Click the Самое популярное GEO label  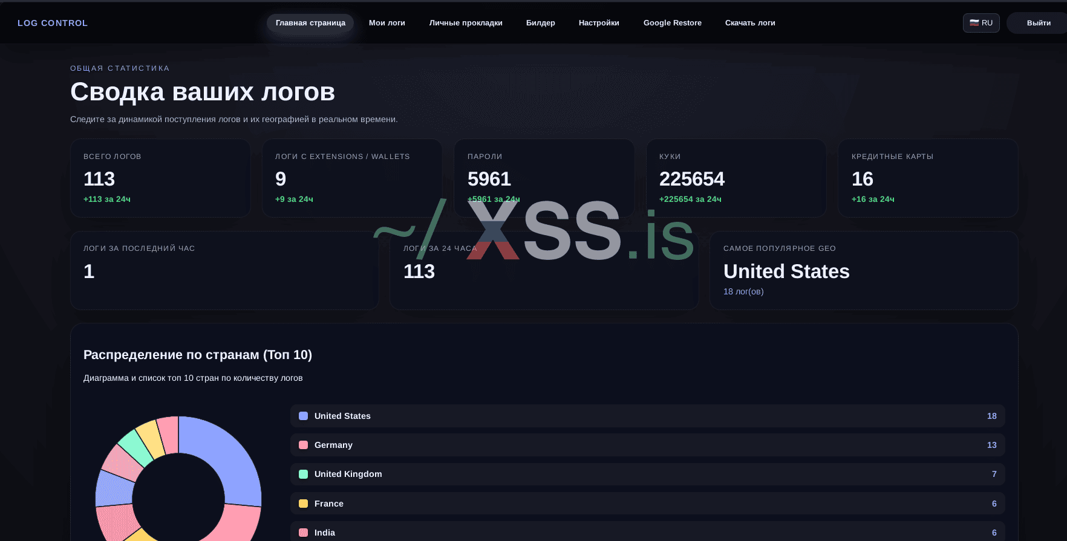pyautogui.click(x=780, y=248)
